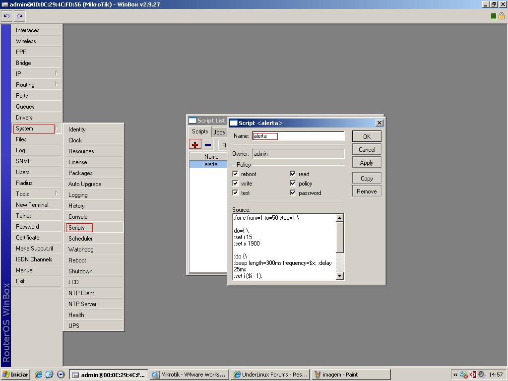Click the Copy button
Viewport: 508px width, 381px height.
click(367, 179)
